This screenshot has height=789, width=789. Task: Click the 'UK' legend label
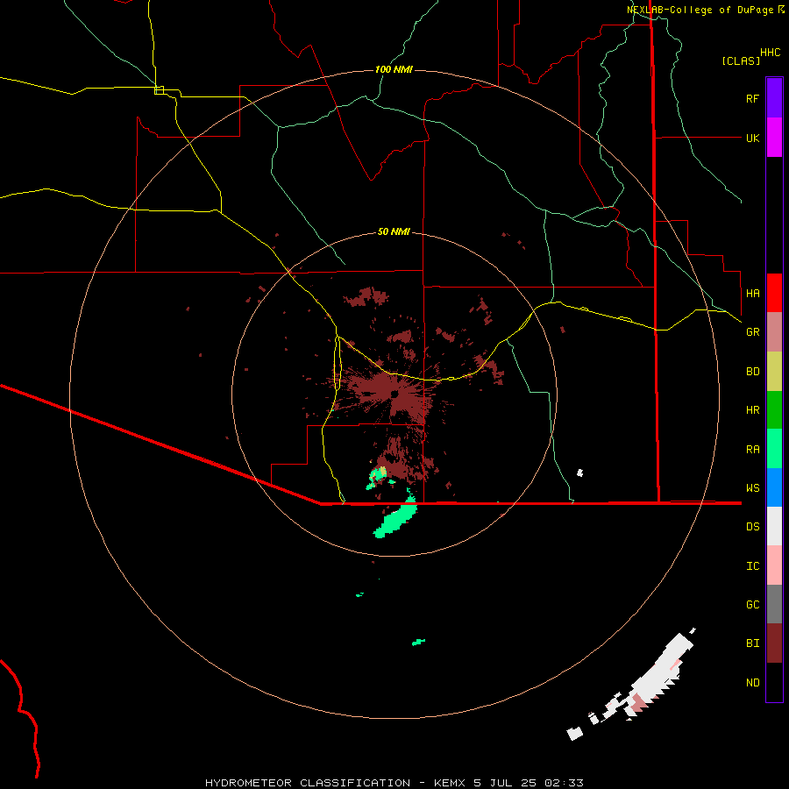click(752, 138)
